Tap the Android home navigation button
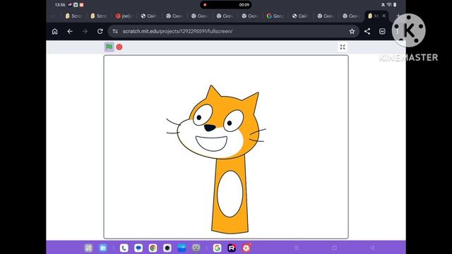Viewport: 452px width, 254px height. pyautogui.click(x=334, y=248)
